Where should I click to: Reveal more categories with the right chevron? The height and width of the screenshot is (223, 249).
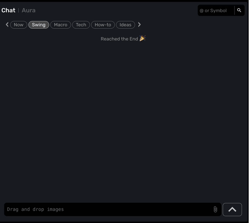pyautogui.click(x=139, y=25)
